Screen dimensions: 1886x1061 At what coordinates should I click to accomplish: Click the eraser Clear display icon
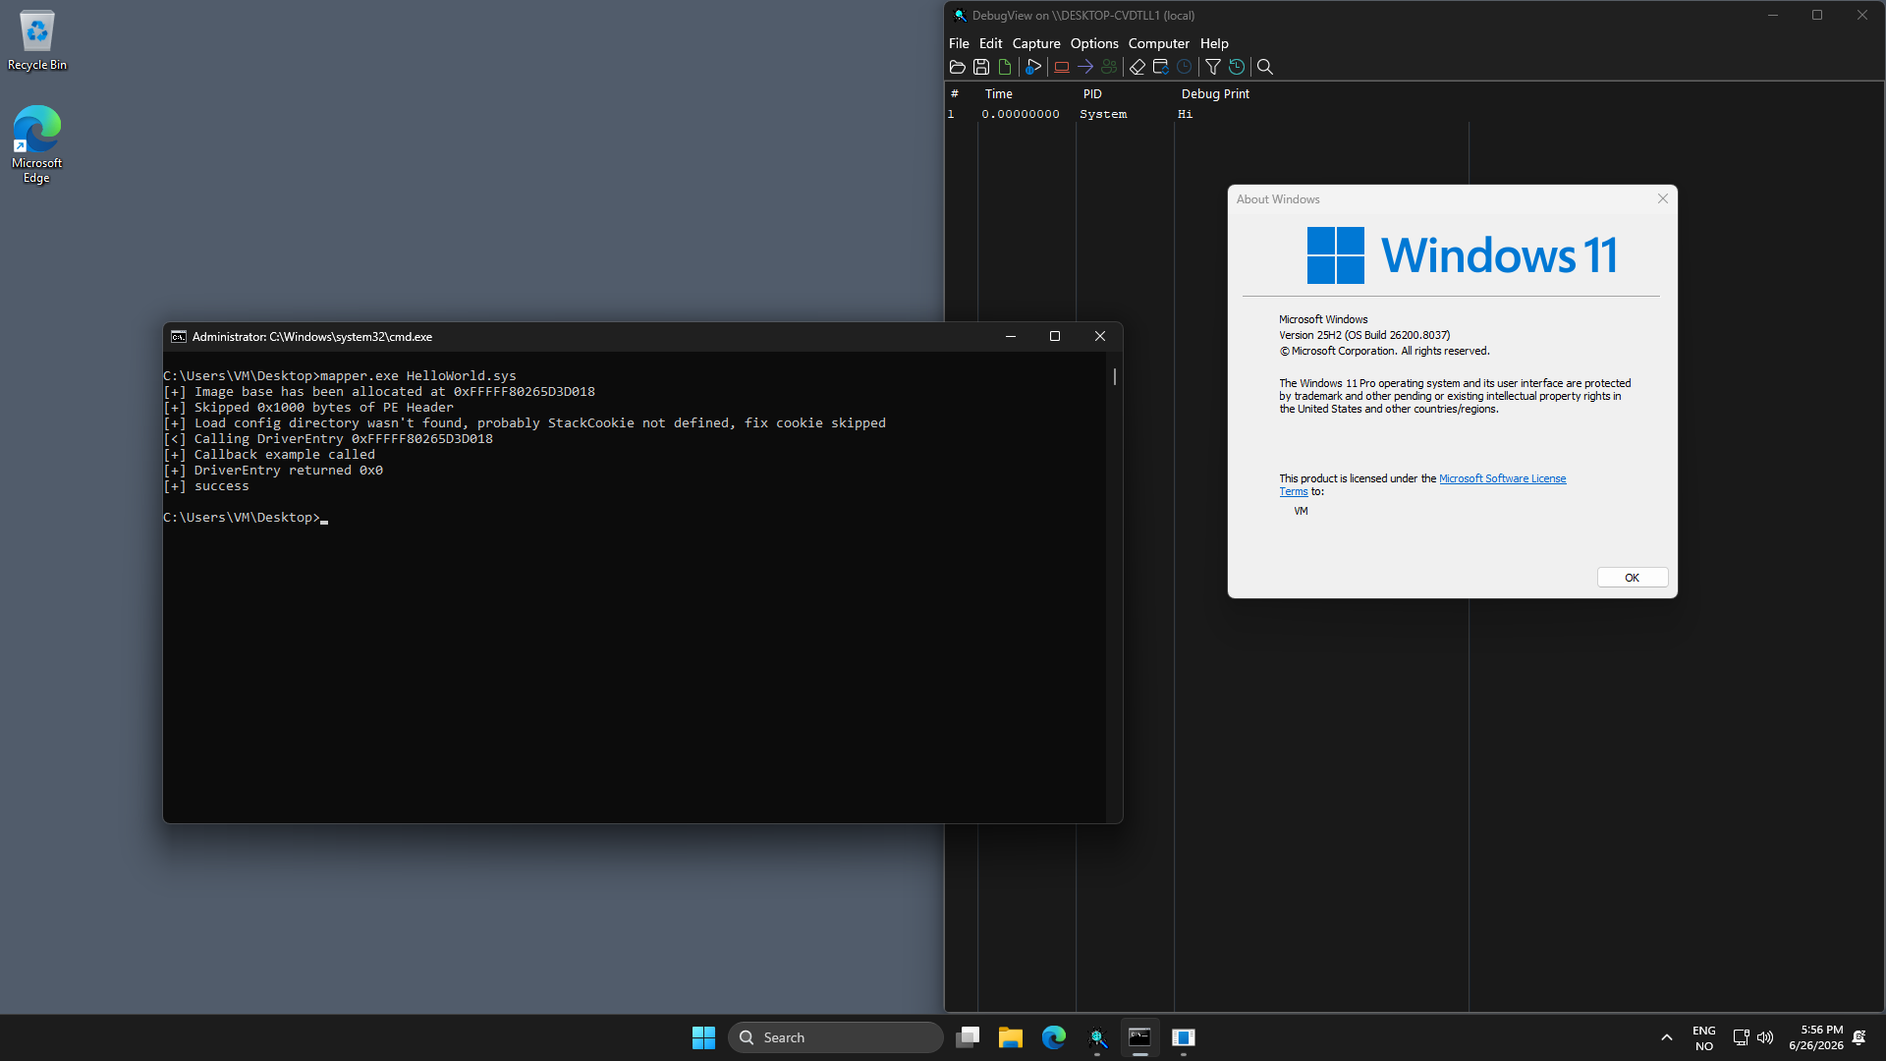(x=1137, y=67)
